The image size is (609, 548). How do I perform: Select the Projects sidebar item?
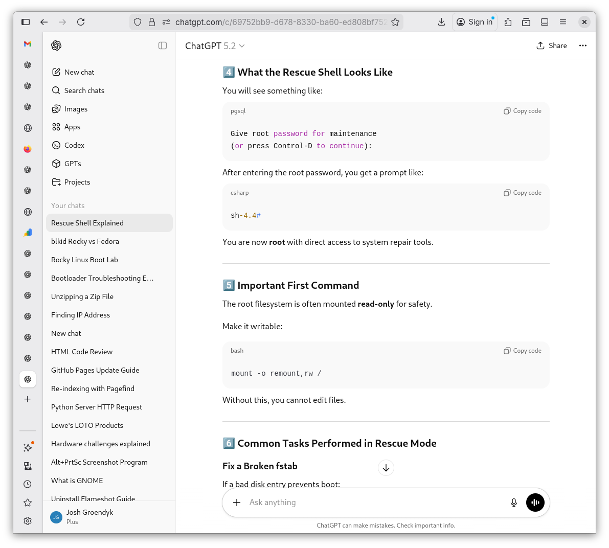[x=77, y=182]
